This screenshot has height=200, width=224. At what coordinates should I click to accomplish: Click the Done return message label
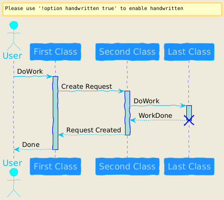31,145
